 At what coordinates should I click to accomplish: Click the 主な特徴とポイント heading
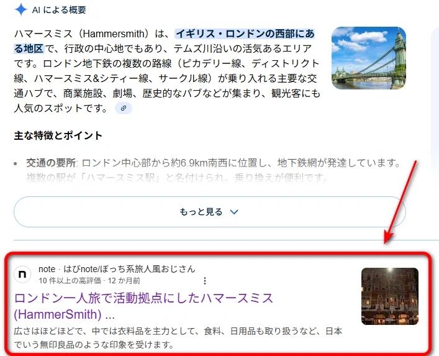(58, 135)
